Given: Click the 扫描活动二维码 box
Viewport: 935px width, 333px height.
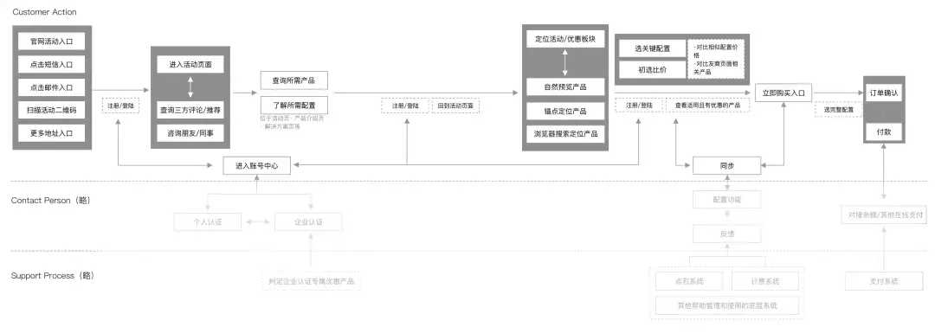Looking at the screenshot, I should coord(52,110).
